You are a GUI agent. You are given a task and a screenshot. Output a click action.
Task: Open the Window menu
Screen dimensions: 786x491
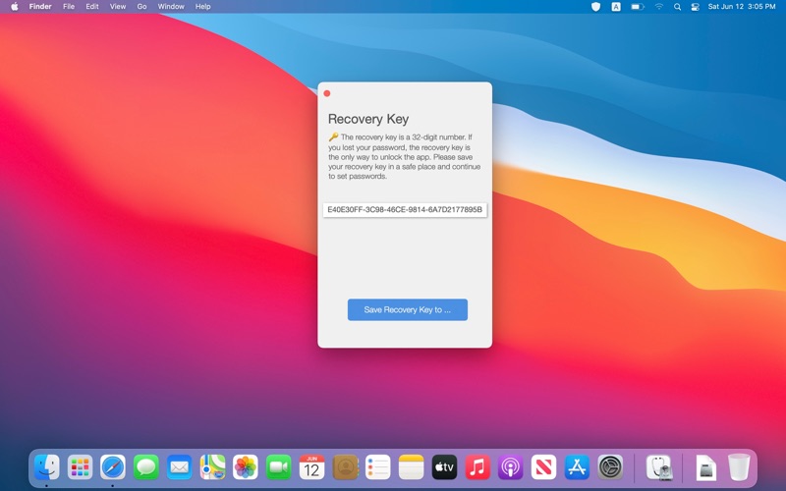(x=171, y=7)
